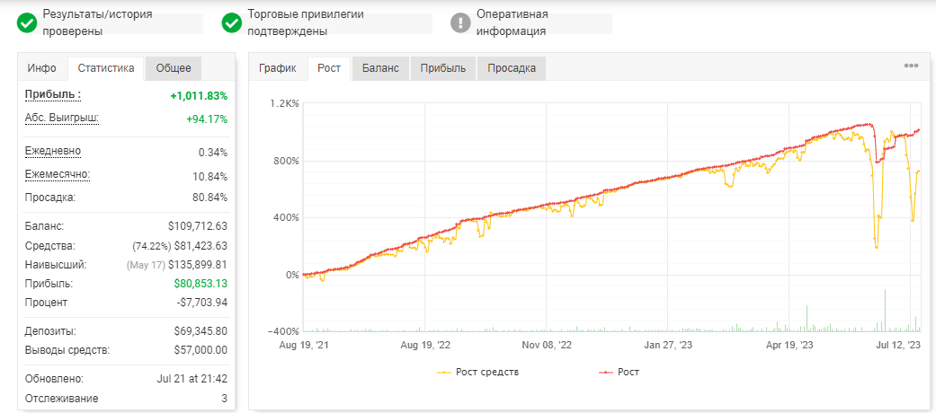Image resolution: width=936 pixels, height=413 pixels.
Task: Click the Процент label
Action: tap(47, 303)
